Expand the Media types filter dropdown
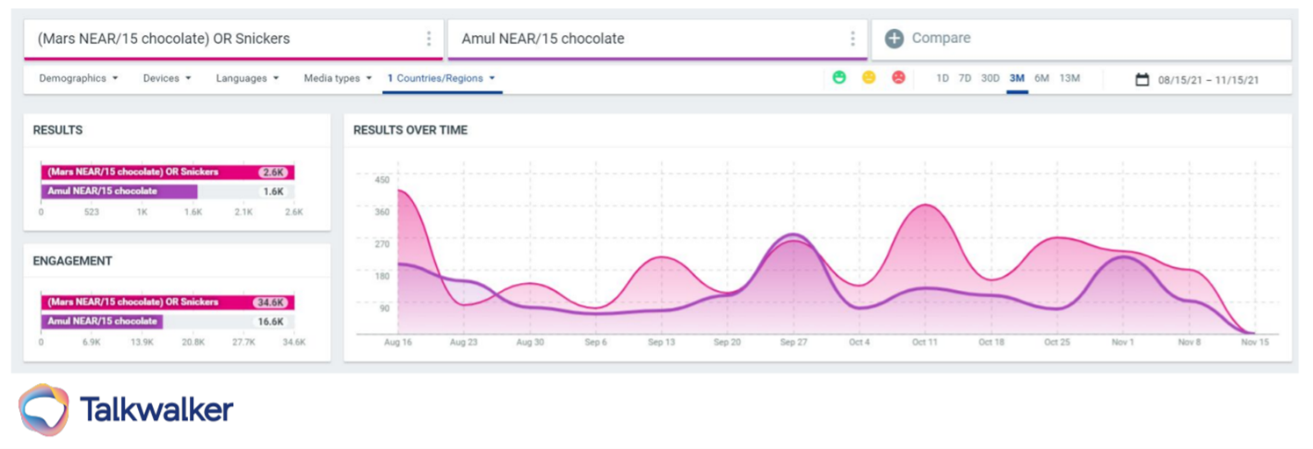1313x449 pixels. click(337, 78)
